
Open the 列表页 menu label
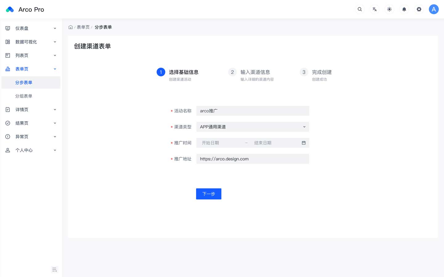coord(22,55)
